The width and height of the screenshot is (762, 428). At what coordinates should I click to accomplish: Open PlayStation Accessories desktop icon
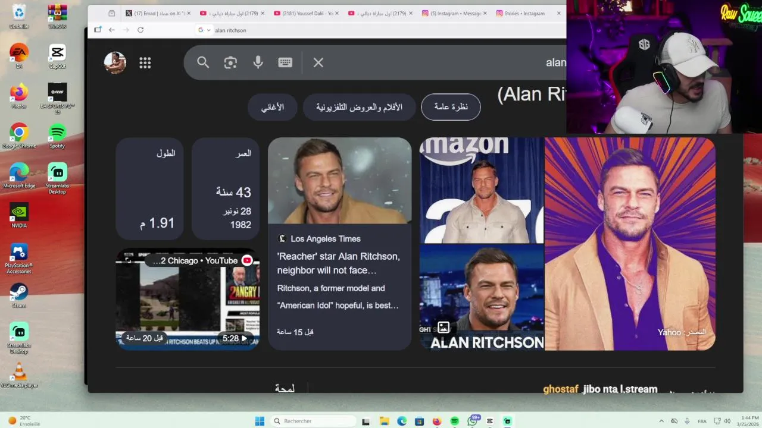point(19,258)
